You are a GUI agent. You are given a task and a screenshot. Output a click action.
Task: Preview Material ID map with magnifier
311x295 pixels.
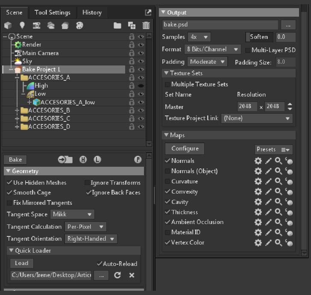(279, 233)
